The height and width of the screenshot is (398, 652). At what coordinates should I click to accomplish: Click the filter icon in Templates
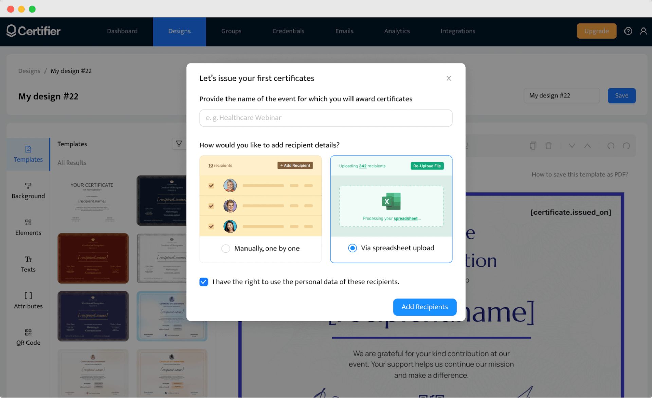click(x=180, y=144)
